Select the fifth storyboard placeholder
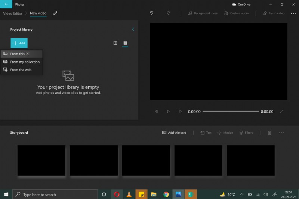299x199 pixels. [251, 160]
